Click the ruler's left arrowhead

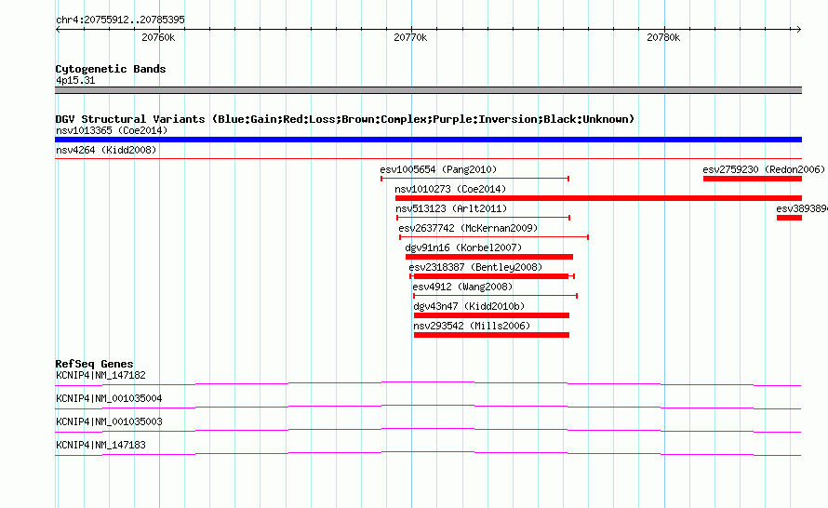[58, 29]
